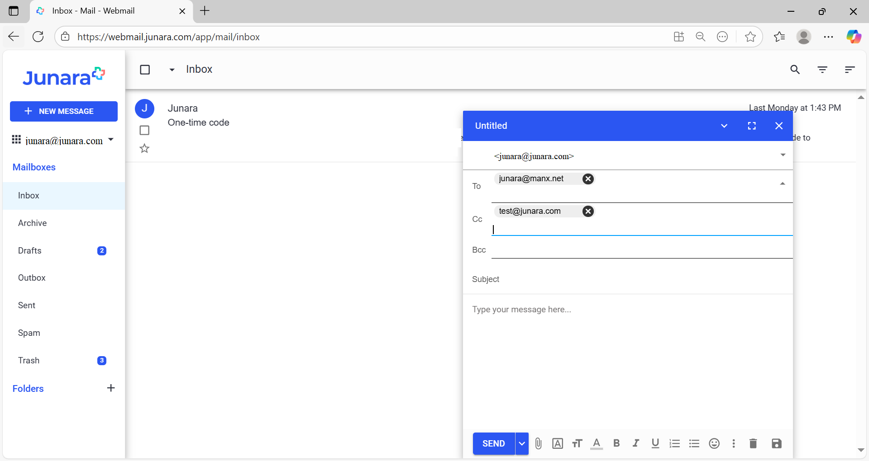Screen dimensions: 869x461
Task: Discard the draft with the trash icon
Action: point(753,443)
